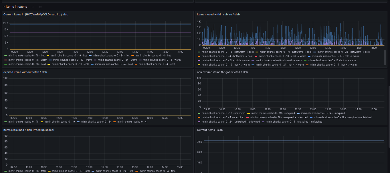Click the green swatch of '18 - hot/warm -> cold'
The image size is (390, 173).
point(199,52)
